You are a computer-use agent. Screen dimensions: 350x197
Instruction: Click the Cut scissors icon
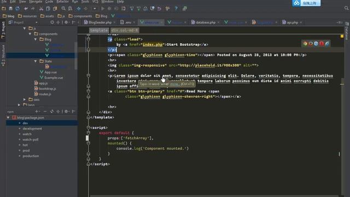[x=41, y=9]
